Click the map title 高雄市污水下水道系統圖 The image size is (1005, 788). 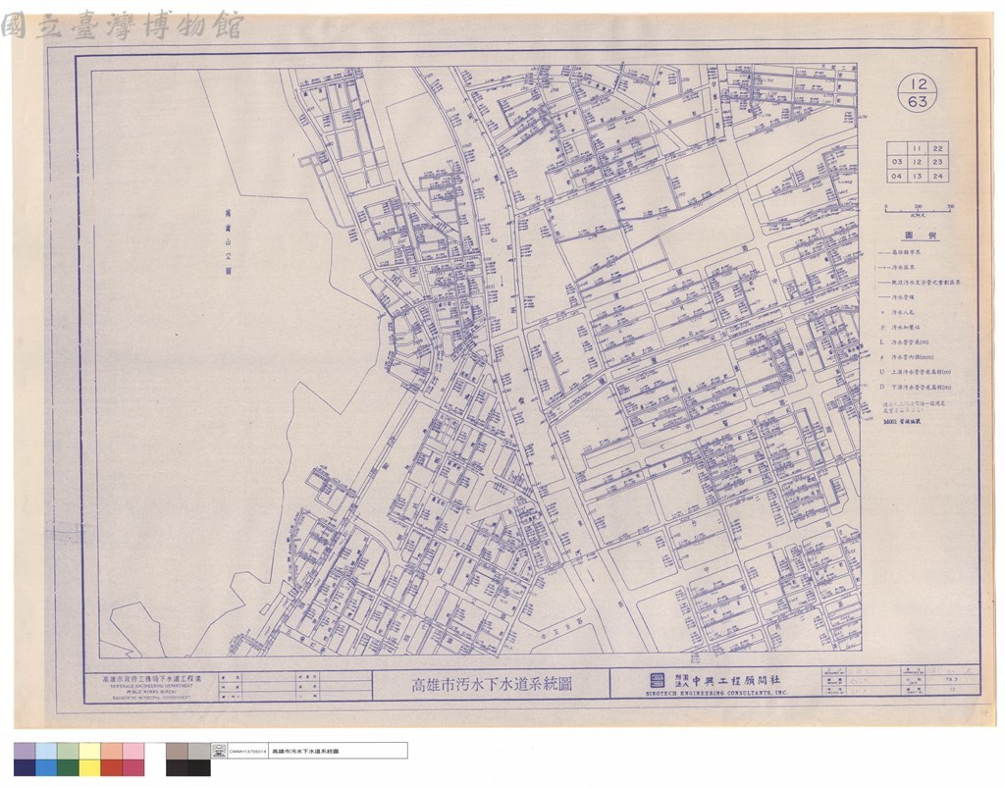[x=491, y=684]
